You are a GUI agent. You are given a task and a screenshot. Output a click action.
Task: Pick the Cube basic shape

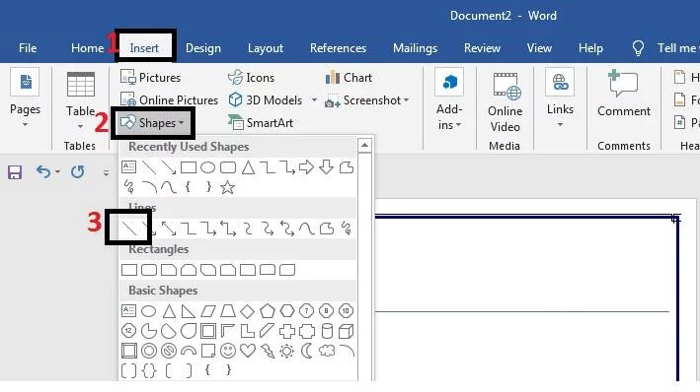346,331
